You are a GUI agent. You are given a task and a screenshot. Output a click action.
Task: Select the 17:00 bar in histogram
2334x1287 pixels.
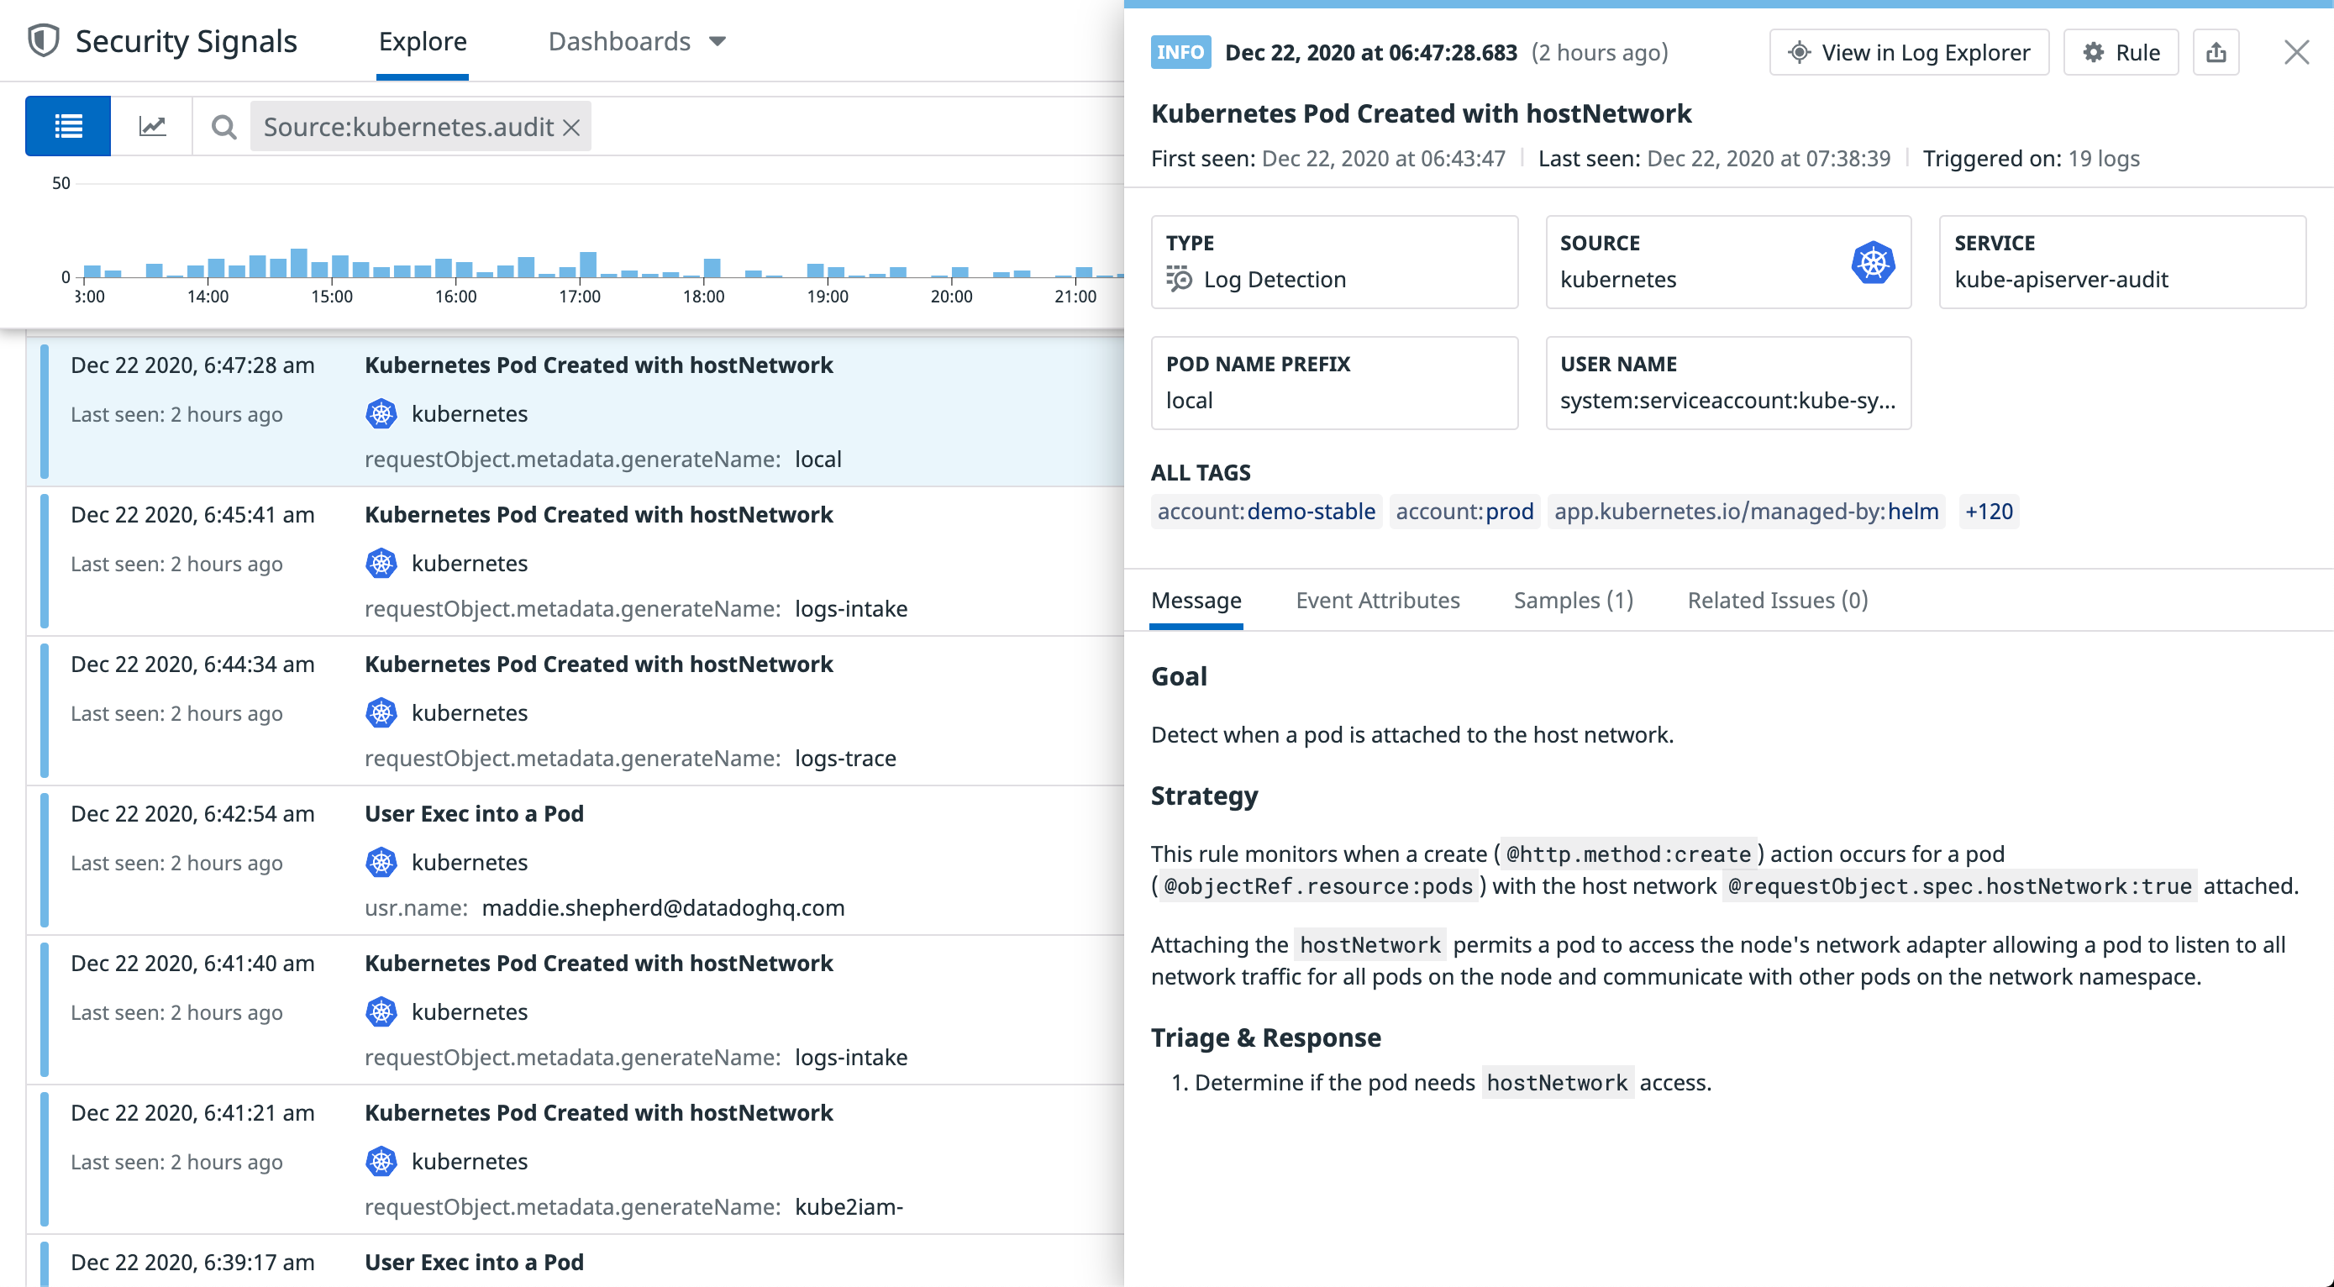588,264
